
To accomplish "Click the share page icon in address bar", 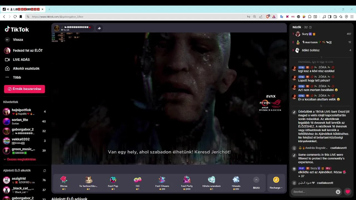I will pos(261,17).
